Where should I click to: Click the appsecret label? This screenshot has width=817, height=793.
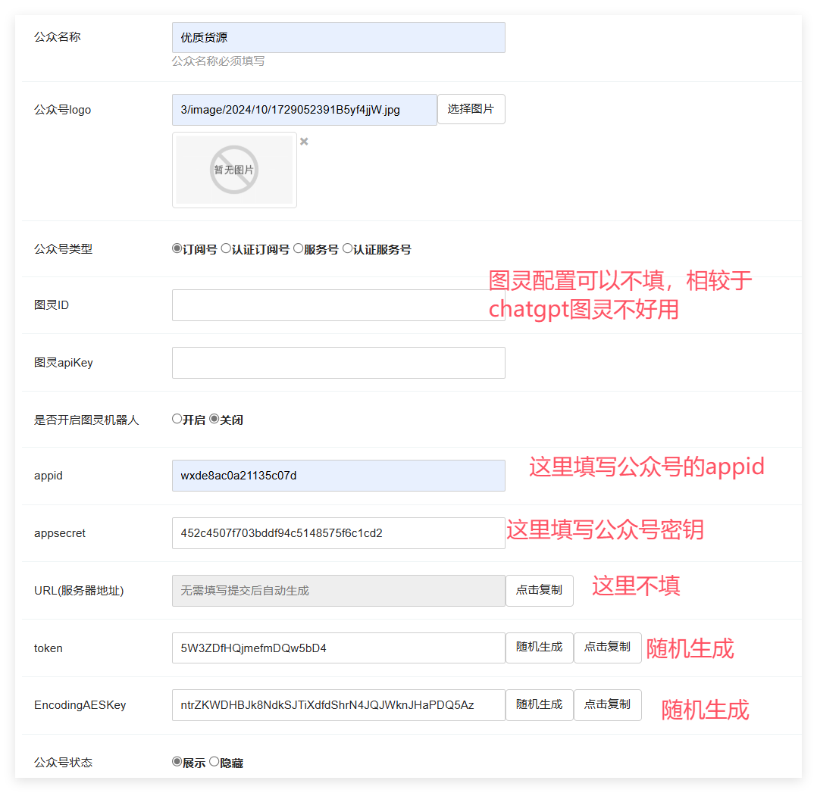60,533
